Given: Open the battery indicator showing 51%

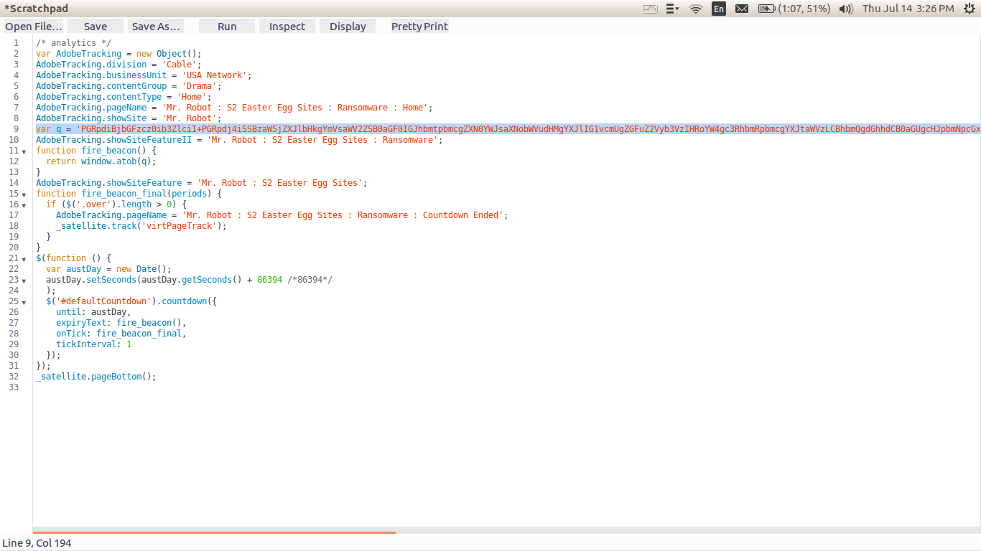Looking at the screenshot, I should click(x=794, y=9).
